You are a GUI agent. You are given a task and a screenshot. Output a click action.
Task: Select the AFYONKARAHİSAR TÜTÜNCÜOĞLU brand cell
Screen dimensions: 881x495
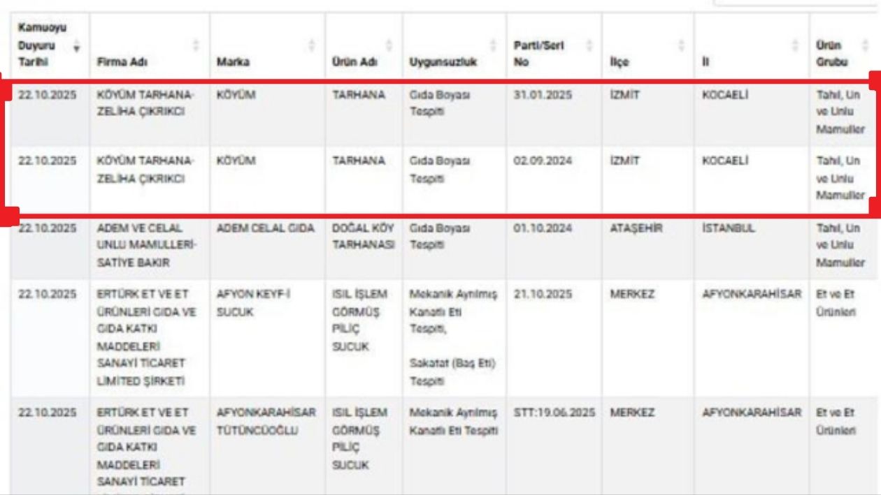point(266,421)
